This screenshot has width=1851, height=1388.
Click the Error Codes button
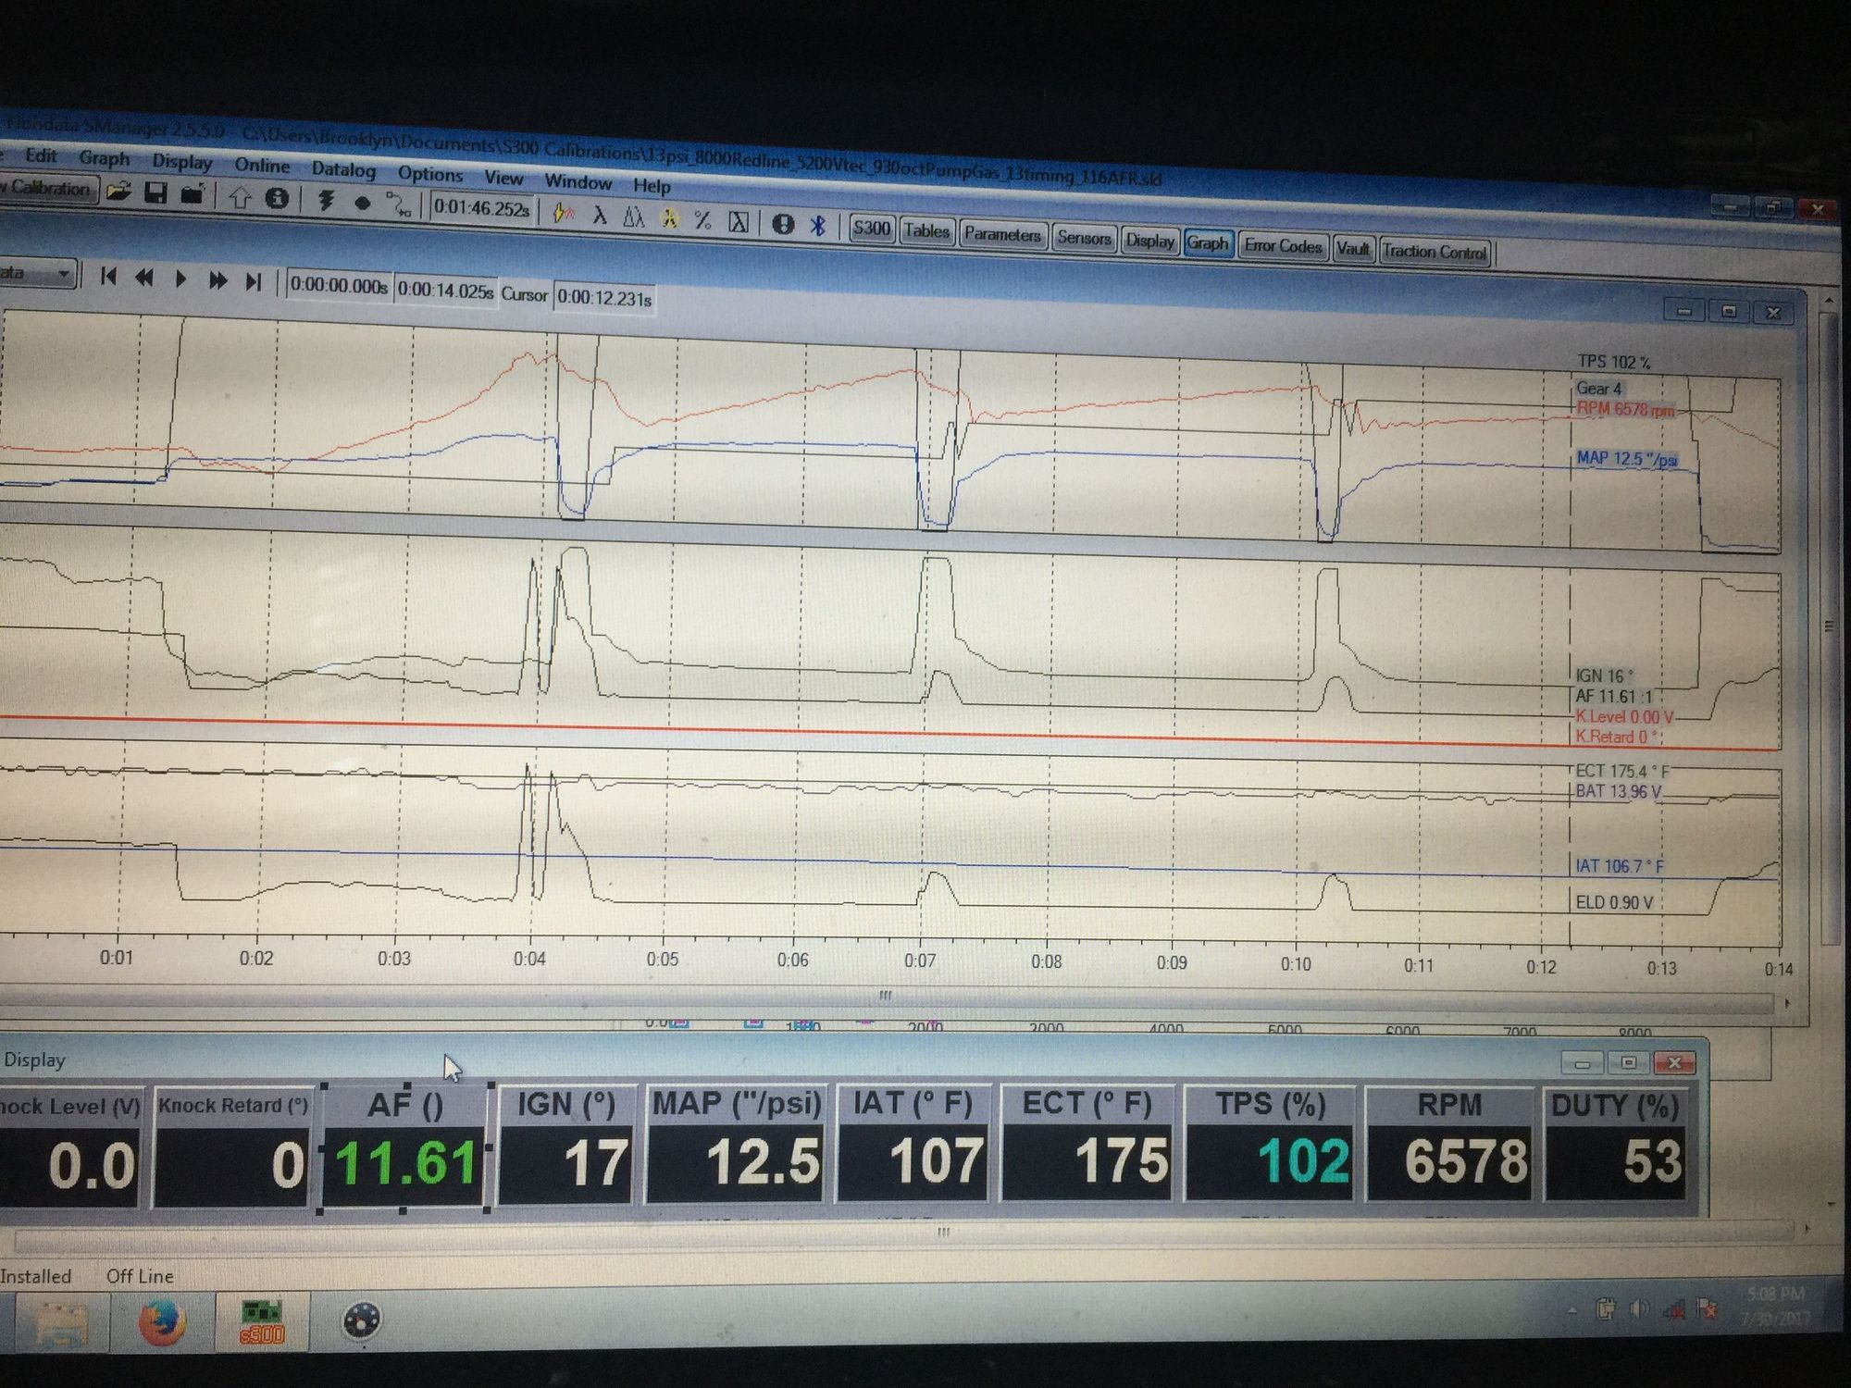(1282, 245)
